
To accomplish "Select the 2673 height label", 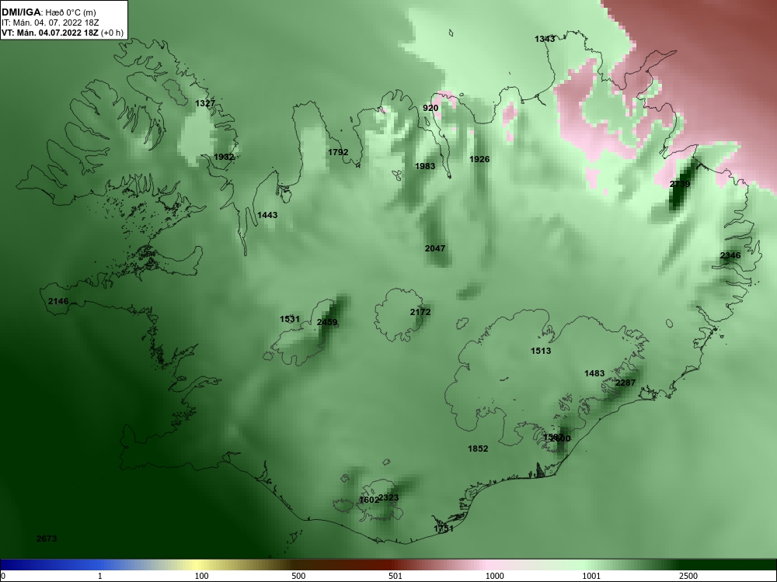I will (x=47, y=539).
